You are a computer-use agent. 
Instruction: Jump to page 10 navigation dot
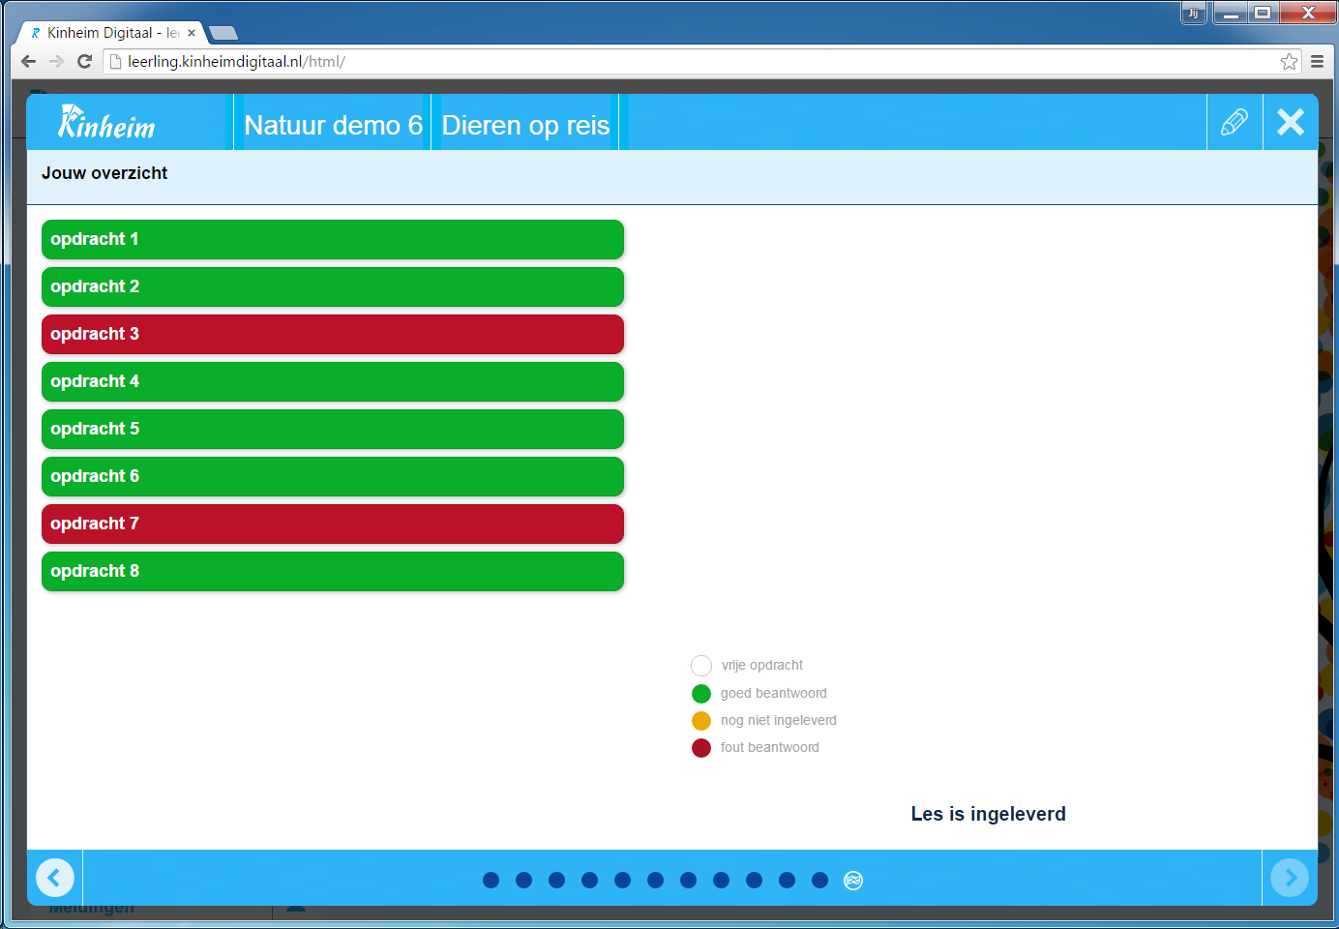pyautogui.click(x=788, y=880)
